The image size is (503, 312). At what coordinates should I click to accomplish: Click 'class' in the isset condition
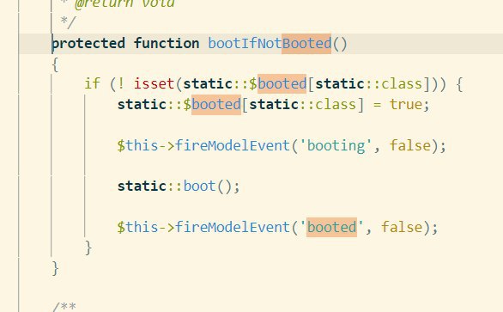402,84
